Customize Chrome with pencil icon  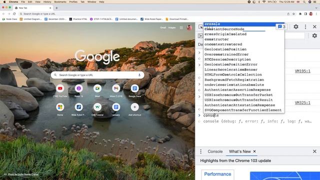point(189,174)
